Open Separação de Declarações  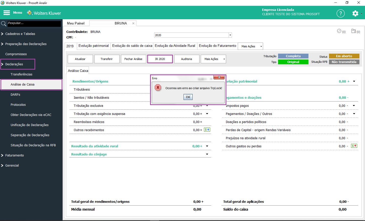pos(30,135)
